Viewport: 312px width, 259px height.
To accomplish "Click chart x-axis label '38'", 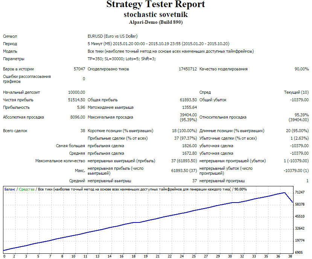I will pos(290,256).
